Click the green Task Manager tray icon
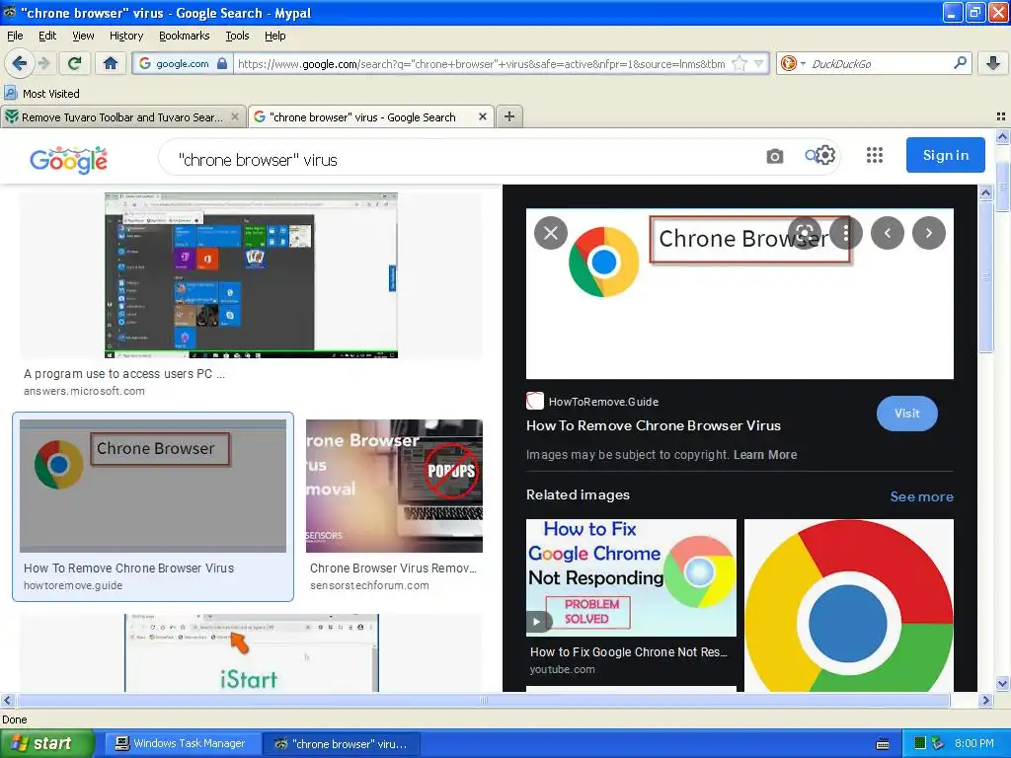This screenshot has height=758, width=1011. click(x=920, y=743)
